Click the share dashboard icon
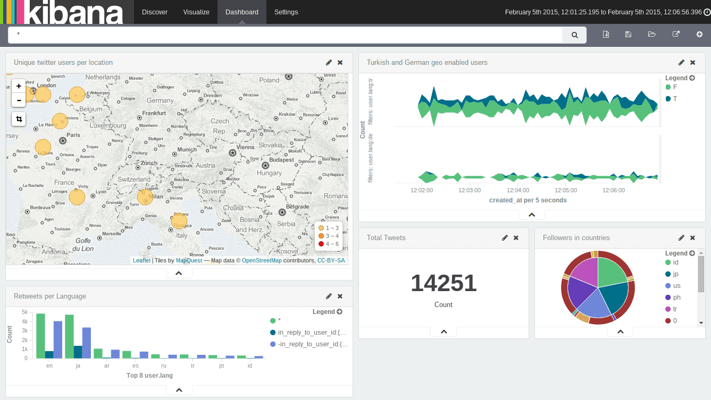 click(676, 34)
